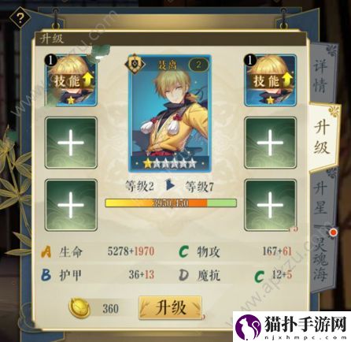Select the 升级 side tab
The width and height of the screenshot is (351, 342).
click(322, 138)
